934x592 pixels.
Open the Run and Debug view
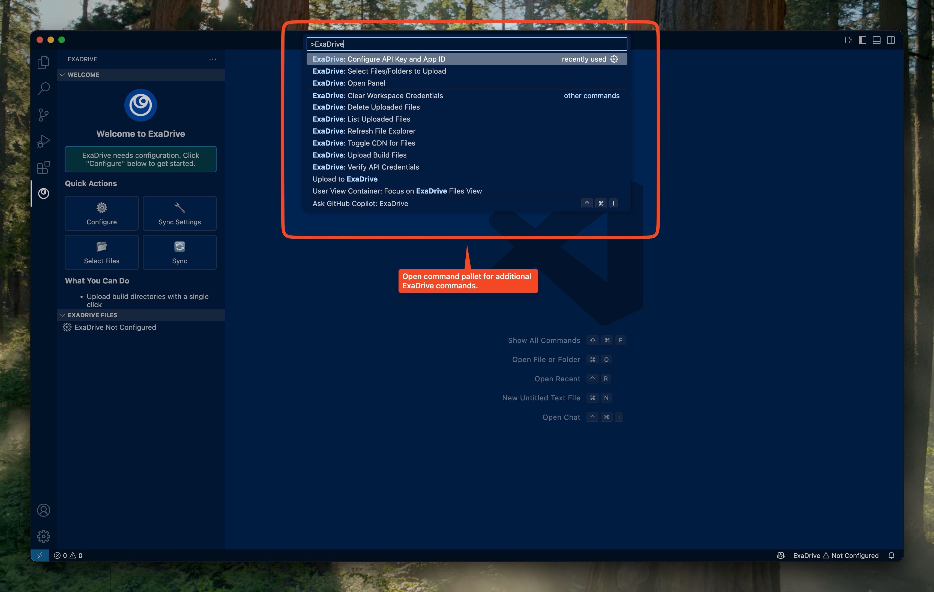tap(43, 141)
